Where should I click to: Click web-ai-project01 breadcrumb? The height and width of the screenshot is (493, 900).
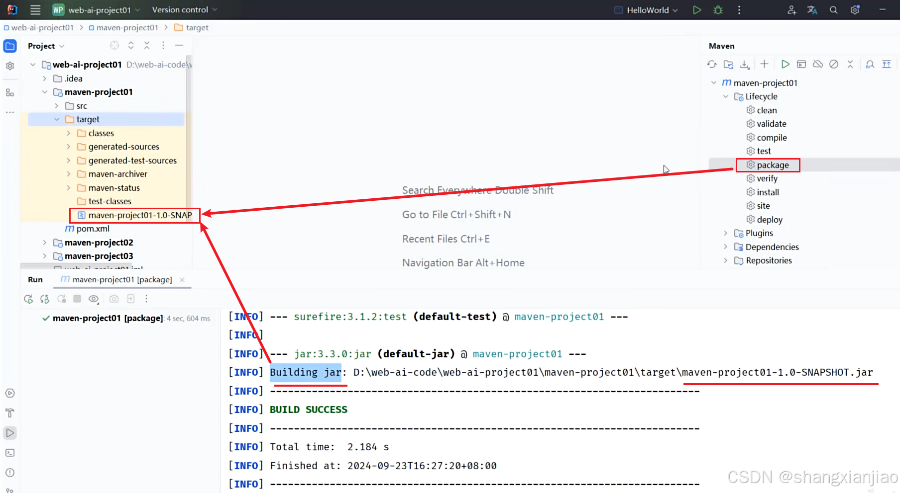(x=38, y=28)
